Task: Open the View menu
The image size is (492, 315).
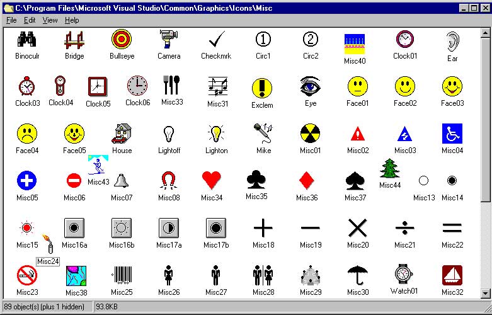Action: 50,20
